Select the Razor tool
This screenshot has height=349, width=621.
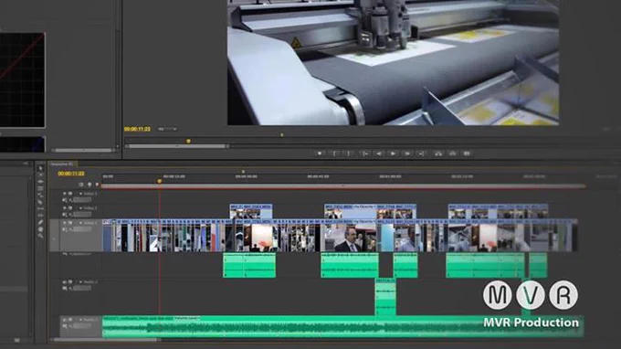(40, 202)
